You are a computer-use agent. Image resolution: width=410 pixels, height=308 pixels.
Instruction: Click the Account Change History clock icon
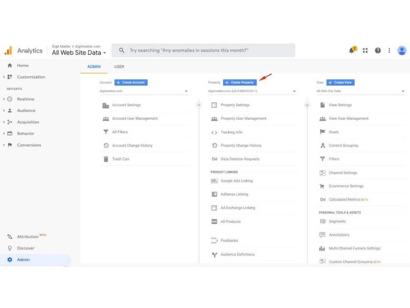pyautogui.click(x=106, y=145)
